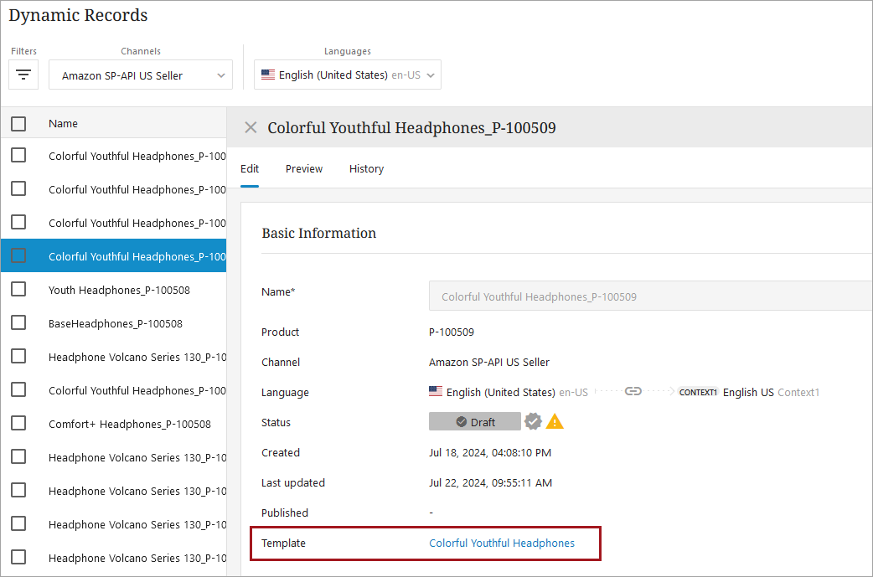Click the US flag in Language row

(436, 391)
